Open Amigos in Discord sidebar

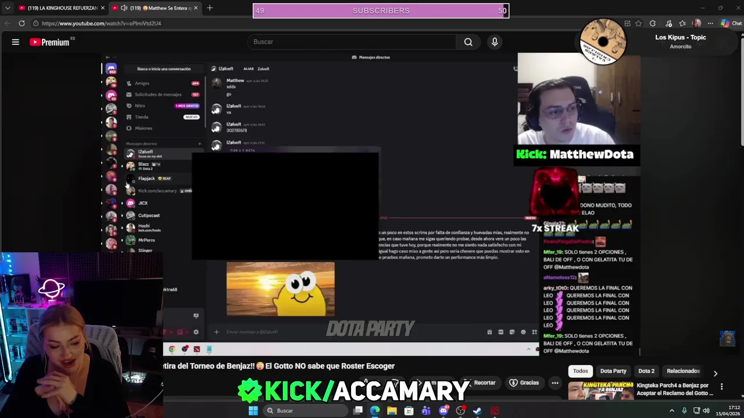(x=163, y=83)
